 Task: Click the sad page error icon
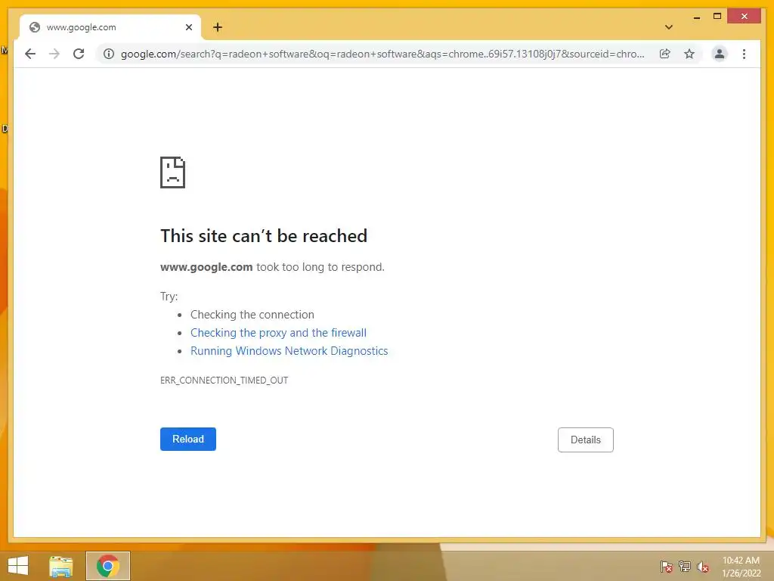(173, 172)
